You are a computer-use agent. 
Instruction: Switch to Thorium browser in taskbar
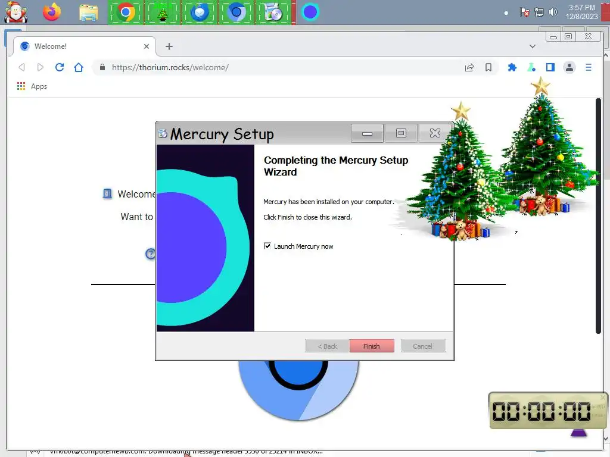coord(236,12)
